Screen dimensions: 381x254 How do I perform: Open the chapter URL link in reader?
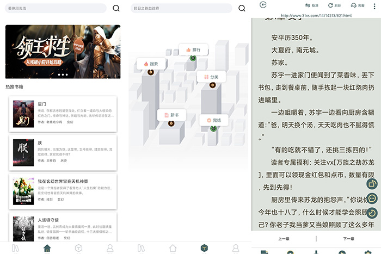(316, 15)
